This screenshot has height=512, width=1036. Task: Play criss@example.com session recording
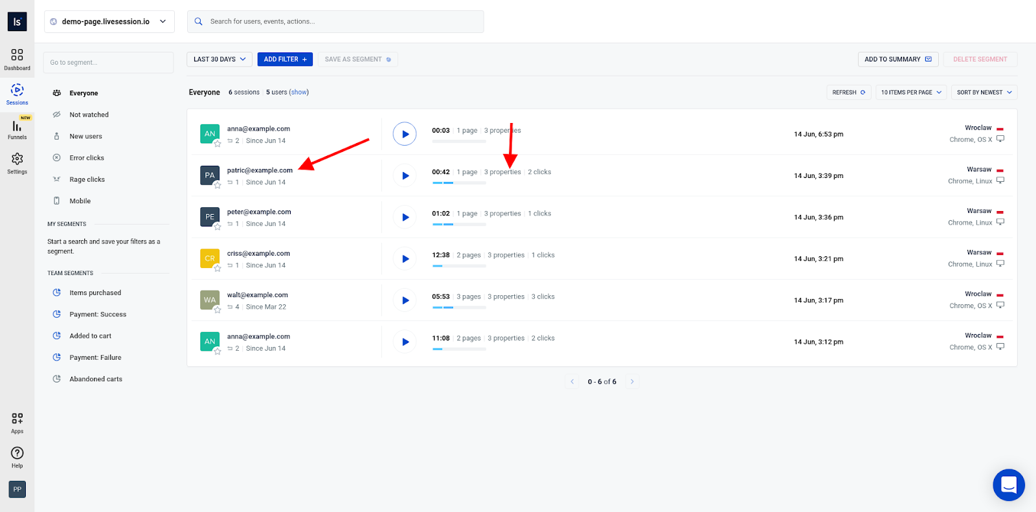(405, 259)
